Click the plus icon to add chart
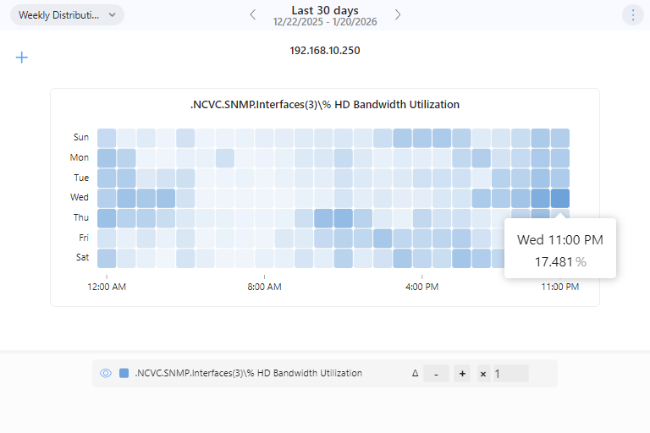 pos(22,58)
